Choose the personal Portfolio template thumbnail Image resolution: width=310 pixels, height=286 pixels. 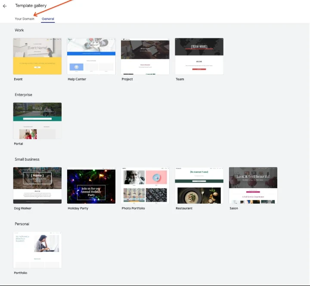point(37,250)
